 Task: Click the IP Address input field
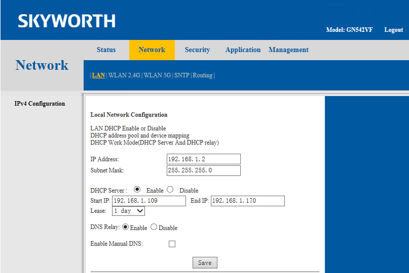click(x=203, y=159)
